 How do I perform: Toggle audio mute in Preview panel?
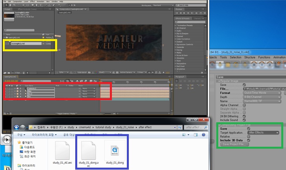point(197,13)
